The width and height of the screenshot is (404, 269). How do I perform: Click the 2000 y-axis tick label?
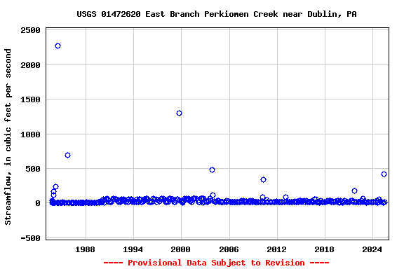[30, 65]
